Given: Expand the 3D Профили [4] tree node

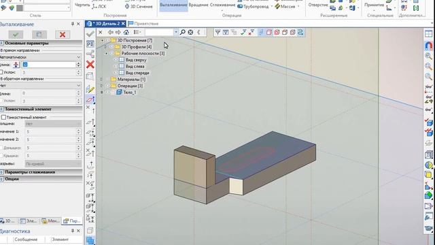Looking at the screenshot, I should click(x=105, y=47).
